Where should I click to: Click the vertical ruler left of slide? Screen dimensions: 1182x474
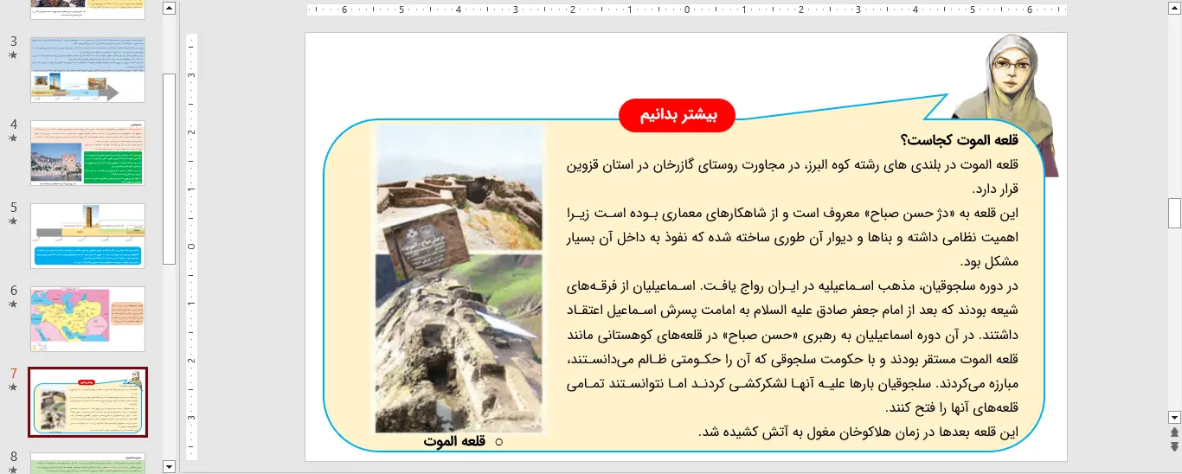pyautogui.click(x=192, y=247)
